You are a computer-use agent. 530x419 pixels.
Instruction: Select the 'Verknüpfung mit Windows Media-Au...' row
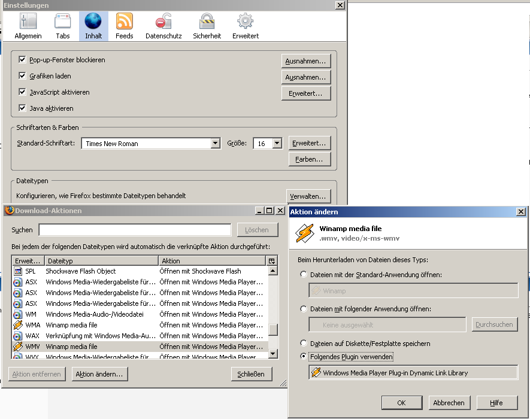(x=140, y=336)
